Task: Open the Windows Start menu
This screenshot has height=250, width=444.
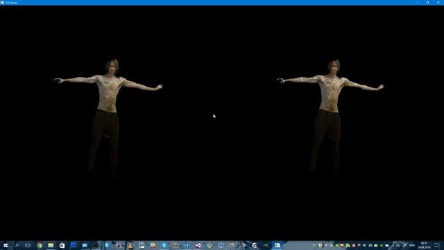Action: [x=6, y=245]
